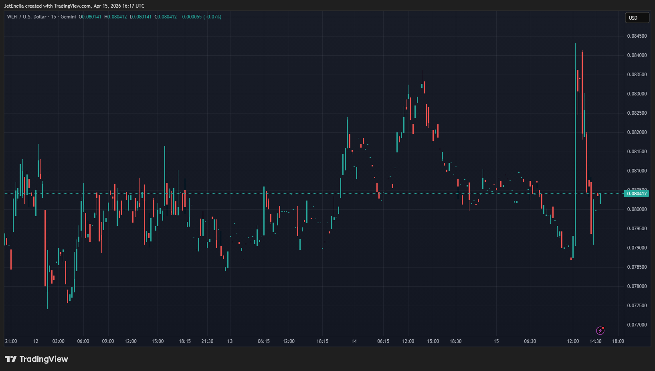Select the date 14 marker on time axis
This screenshot has height=371, width=655.
click(x=354, y=341)
